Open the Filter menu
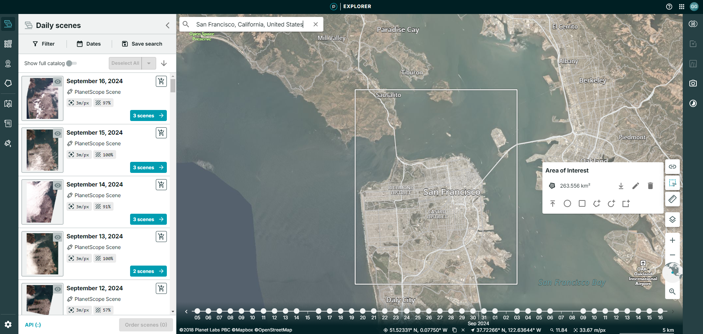The image size is (703, 334). (43, 43)
